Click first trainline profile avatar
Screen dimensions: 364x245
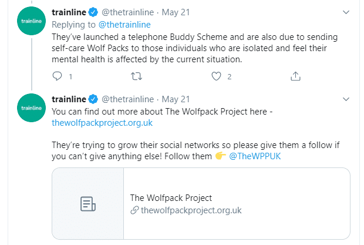tap(31, 21)
